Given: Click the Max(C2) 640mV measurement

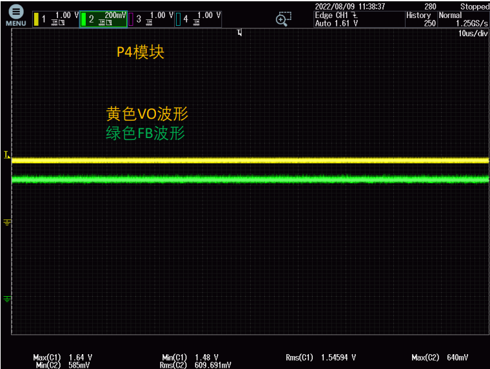Looking at the screenshot, I should click(440, 357).
